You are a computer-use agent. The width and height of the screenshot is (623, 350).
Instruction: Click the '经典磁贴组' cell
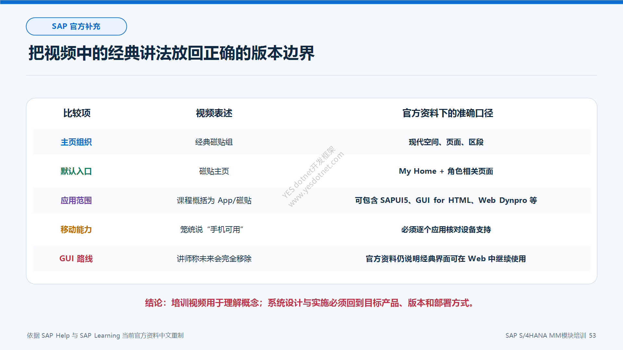pyautogui.click(x=214, y=142)
